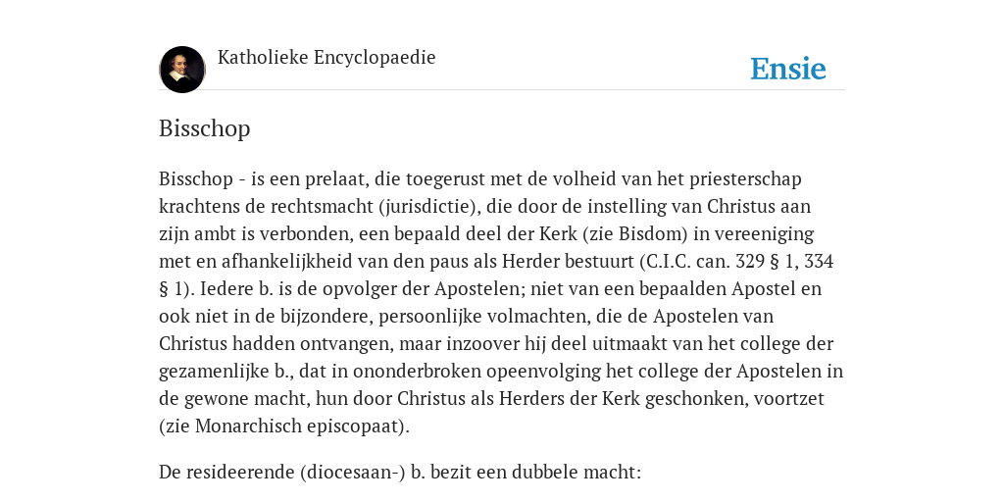Click the Bisschop article heading
This screenshot has width=1004, height=502.
pyautogui.click(x=204, y=128)
